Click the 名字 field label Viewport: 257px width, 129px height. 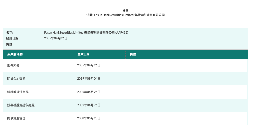click(x=10, y=33)
